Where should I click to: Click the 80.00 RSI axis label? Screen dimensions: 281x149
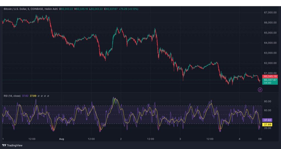267,101
